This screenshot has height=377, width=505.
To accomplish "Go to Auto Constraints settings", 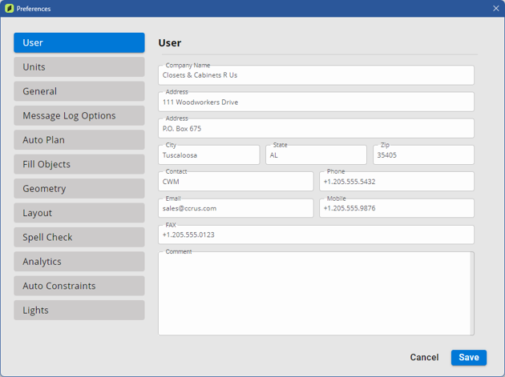I will tap(79, 286).
